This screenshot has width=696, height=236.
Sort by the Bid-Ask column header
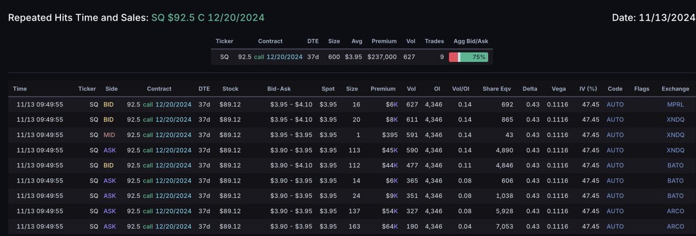pyautogui.click(x=278, y=89)
